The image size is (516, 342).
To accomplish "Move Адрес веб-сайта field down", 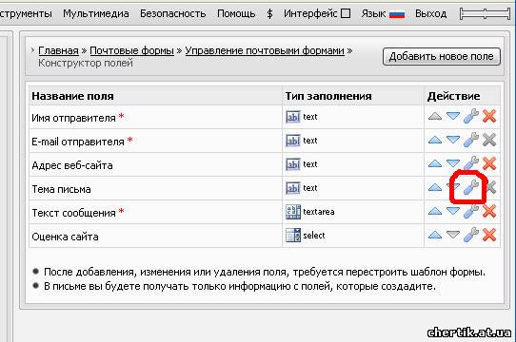I will coord(453,163).
